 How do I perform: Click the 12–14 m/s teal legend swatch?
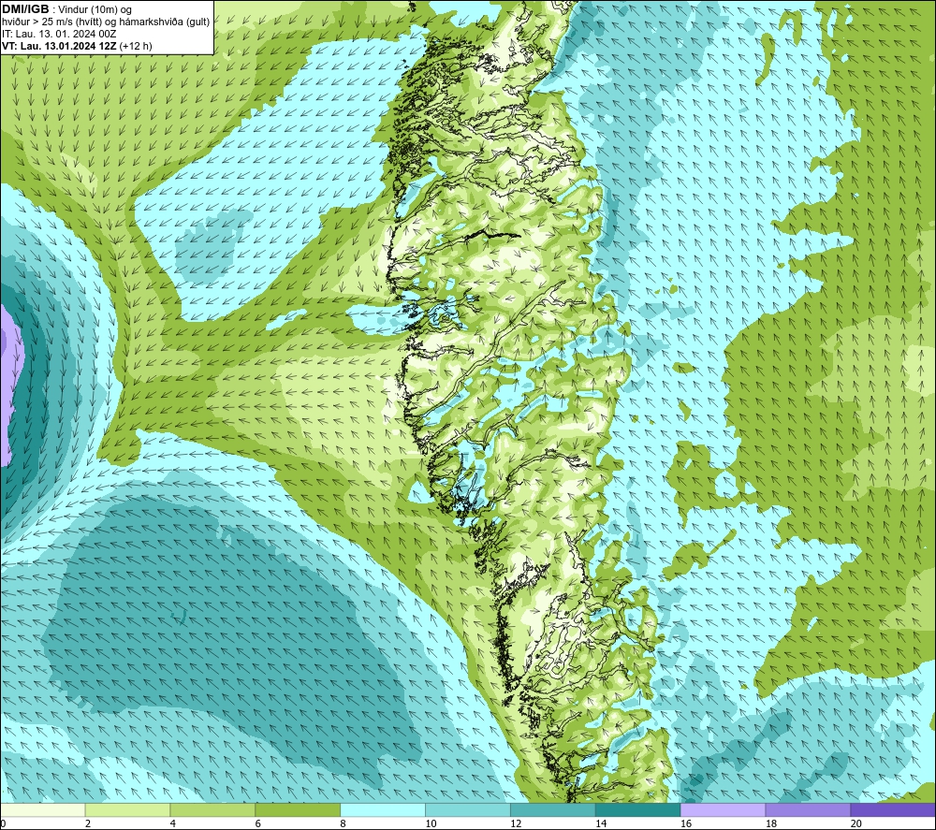pyautogui.click(x=553, y=809)
